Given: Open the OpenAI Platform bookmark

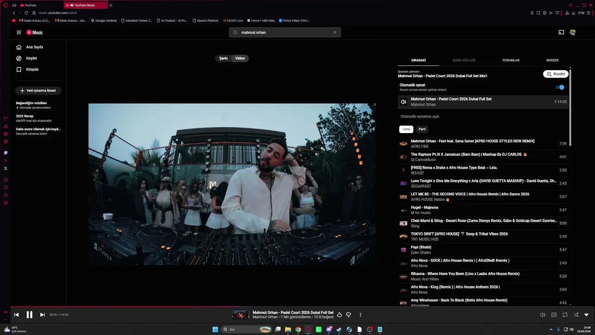Looking at the screenshot, I should (x=205, y=20).
